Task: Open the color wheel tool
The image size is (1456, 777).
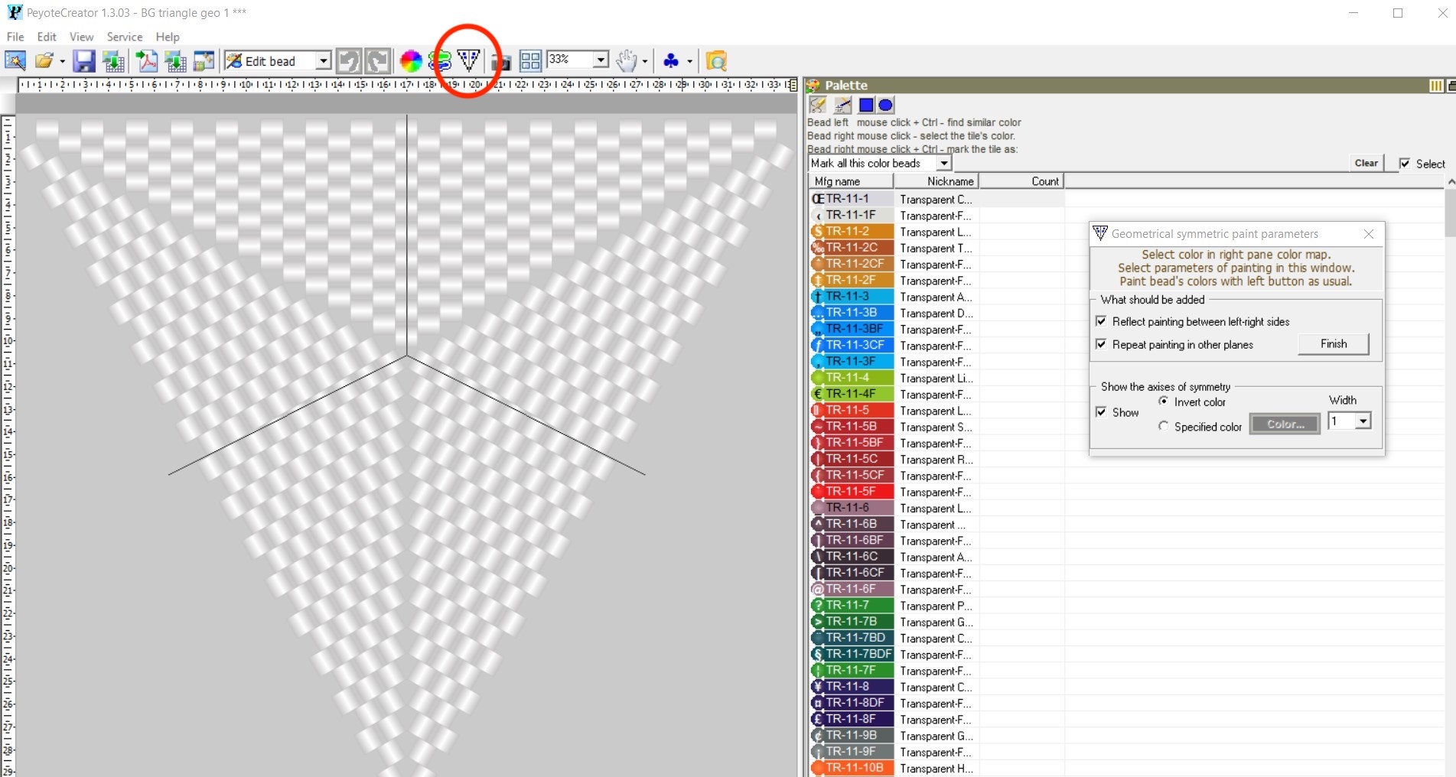Action: 410,60
